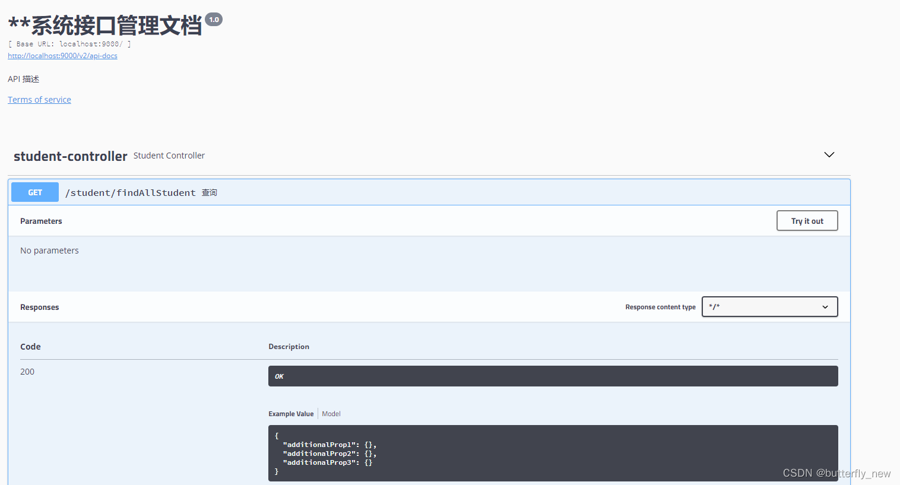The image size is (900, 485).
Task: Switch to the Example Value tab
Action: pos(291,414)
